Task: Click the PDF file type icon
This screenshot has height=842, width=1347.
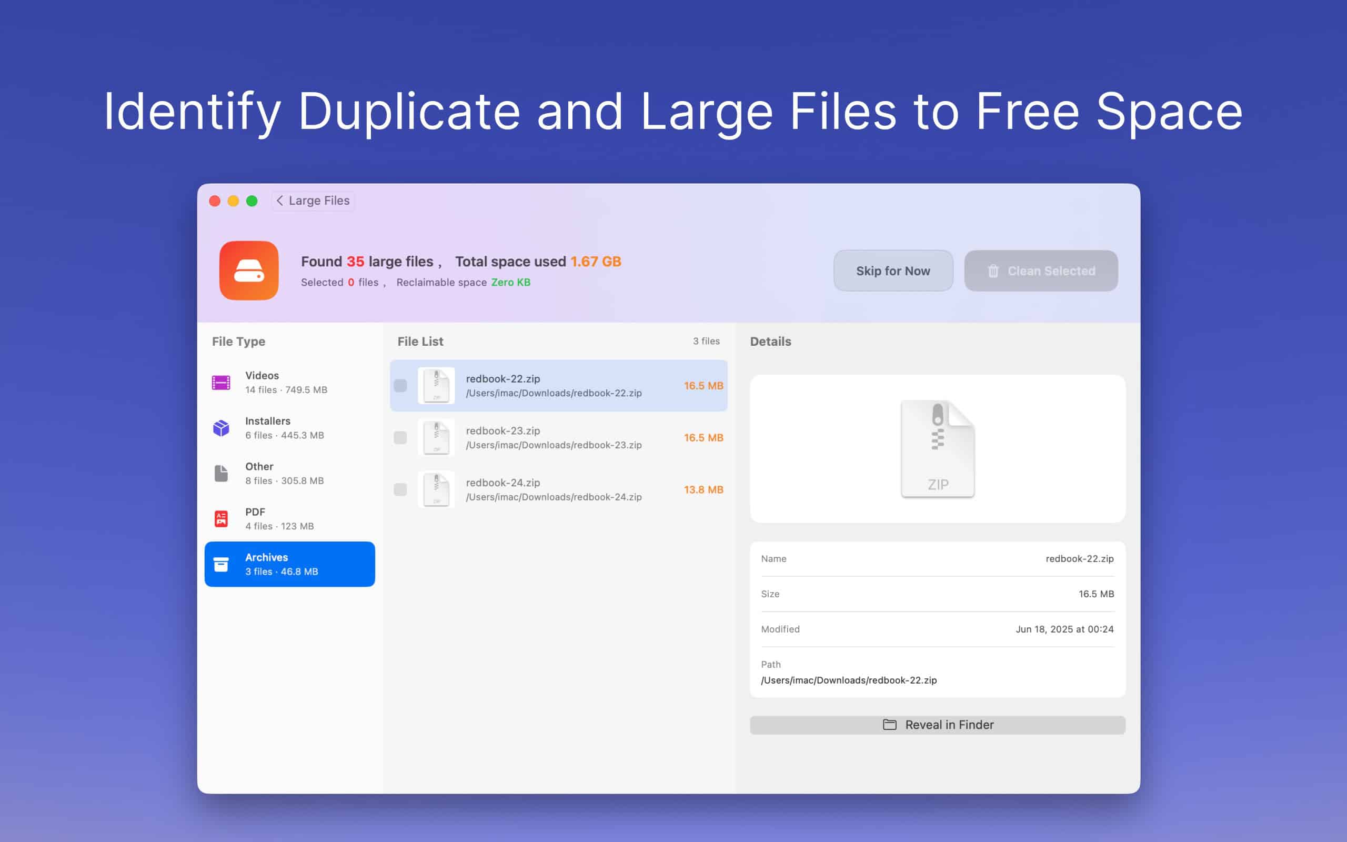Action: (221, 518)
